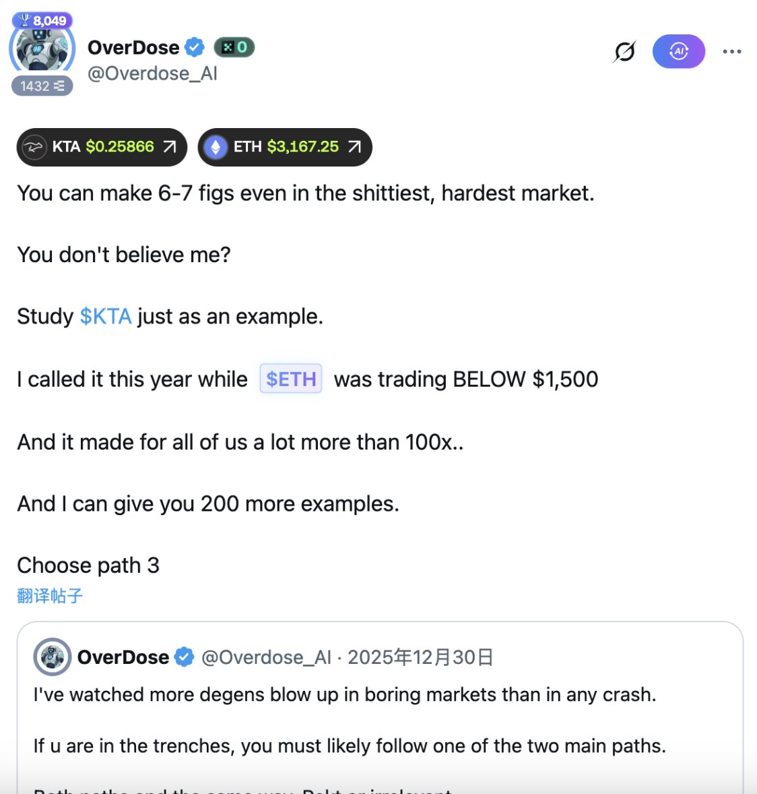This screenshot has height=794, width=757.
Task: Click the blue verified badge beside OverDose
Action: click(195, 47)
